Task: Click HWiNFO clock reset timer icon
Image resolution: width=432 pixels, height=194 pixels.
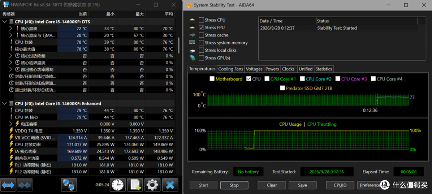Action: tap(118, 185)
